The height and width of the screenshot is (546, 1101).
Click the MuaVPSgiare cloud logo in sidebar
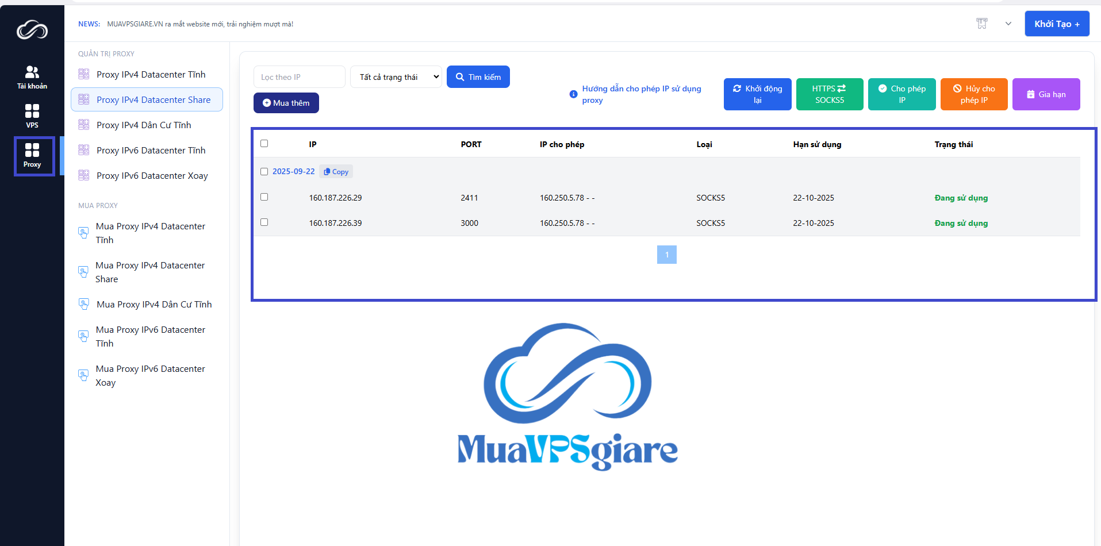point(32,30)
